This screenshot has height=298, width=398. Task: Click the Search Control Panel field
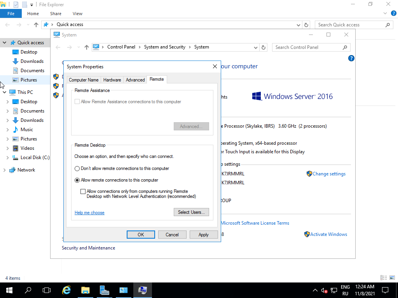pos(307,47)
